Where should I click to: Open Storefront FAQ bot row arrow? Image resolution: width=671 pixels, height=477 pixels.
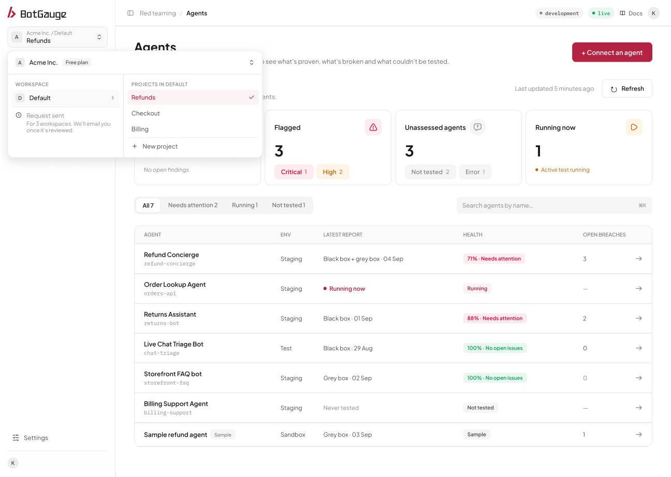point(638,378)
